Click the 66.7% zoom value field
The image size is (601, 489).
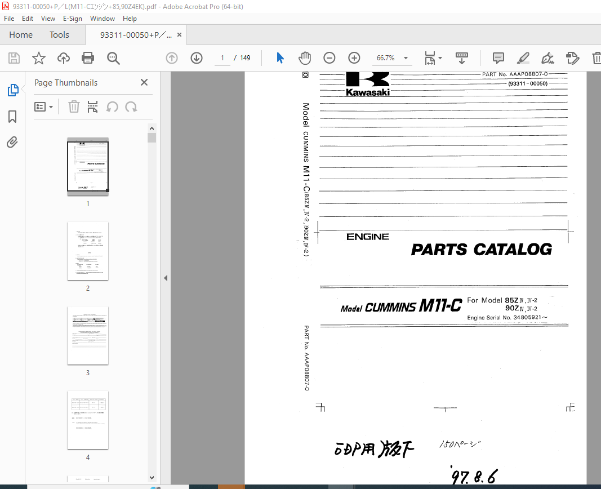(386, 58)
